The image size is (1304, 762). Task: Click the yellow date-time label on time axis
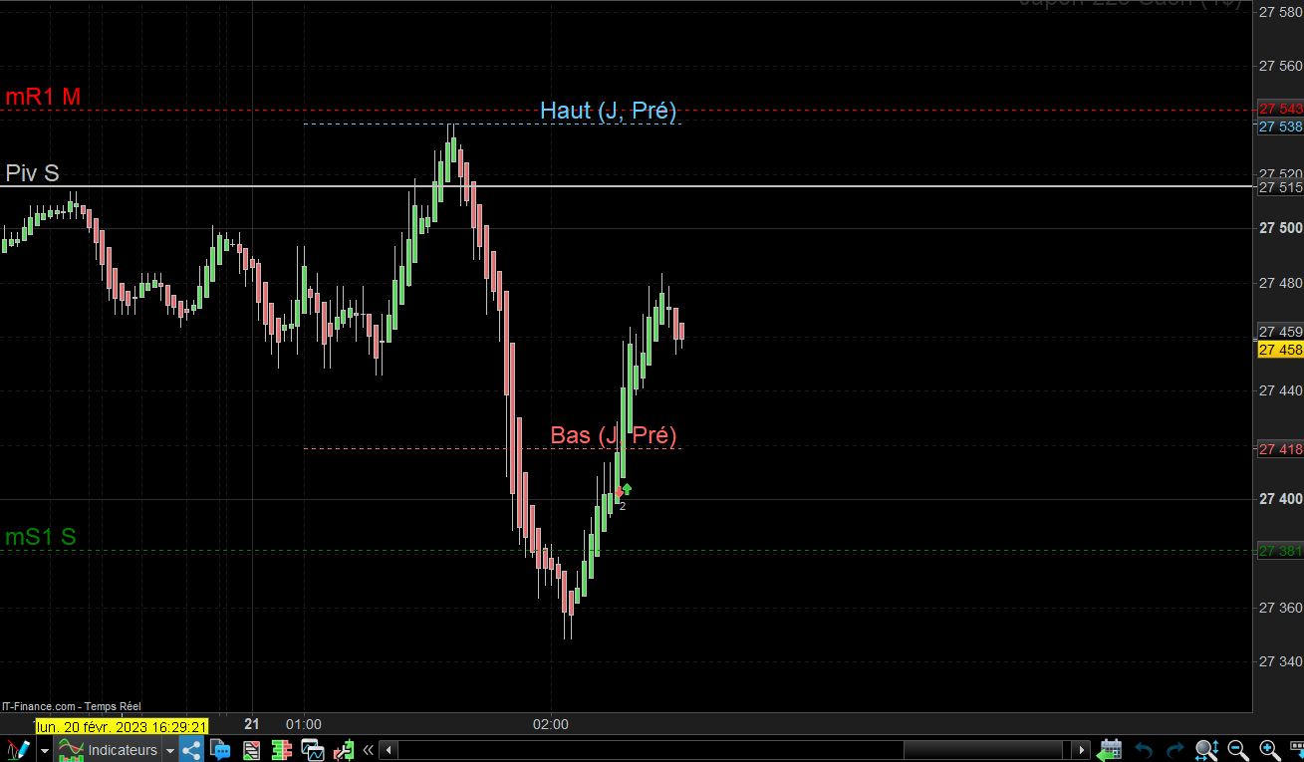[x=122, y=727]
